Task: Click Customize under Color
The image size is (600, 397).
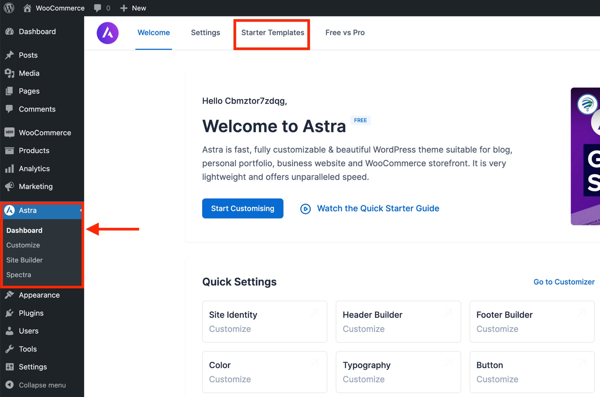Action: tap(230, 379)
